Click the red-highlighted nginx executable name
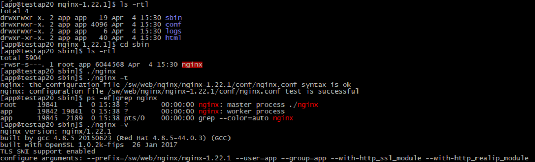The image size is (535, 162). coord(192,64)
